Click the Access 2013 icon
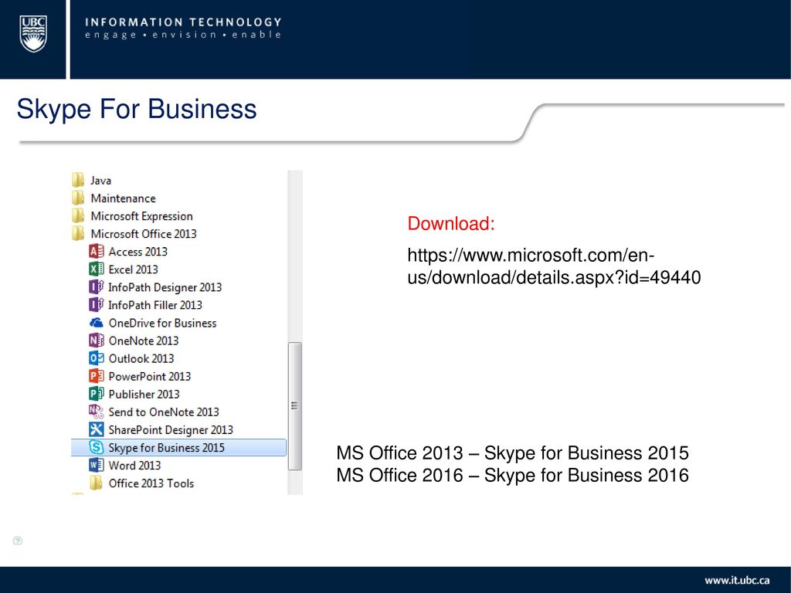Screen dimensions: 791x593 click(97, 251)
